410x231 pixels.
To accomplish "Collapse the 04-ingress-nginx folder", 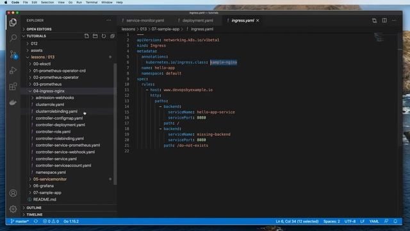I will (49, 91).
